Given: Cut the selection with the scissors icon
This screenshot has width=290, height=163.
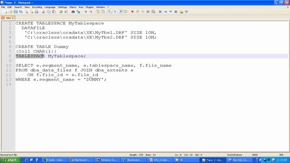Looking at the screenshot, I should coord(43,12).
